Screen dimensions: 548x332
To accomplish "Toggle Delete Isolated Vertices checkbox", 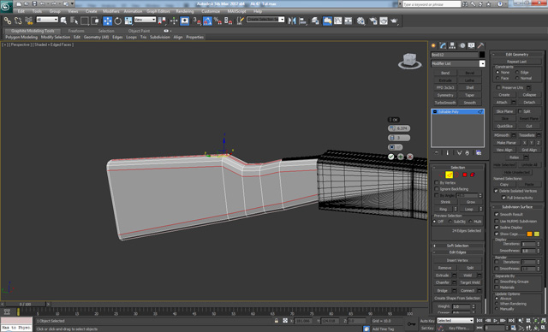I will [496, 191].
